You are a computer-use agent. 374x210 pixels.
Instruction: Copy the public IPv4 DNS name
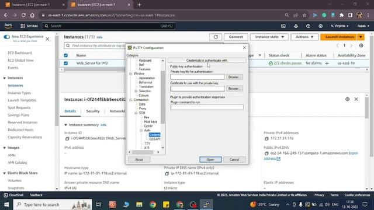(x=266, y=153)
